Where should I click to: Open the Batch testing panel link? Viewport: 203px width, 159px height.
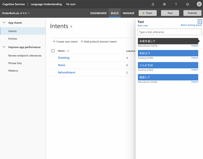pyautogui.click(x=191, y=25)
